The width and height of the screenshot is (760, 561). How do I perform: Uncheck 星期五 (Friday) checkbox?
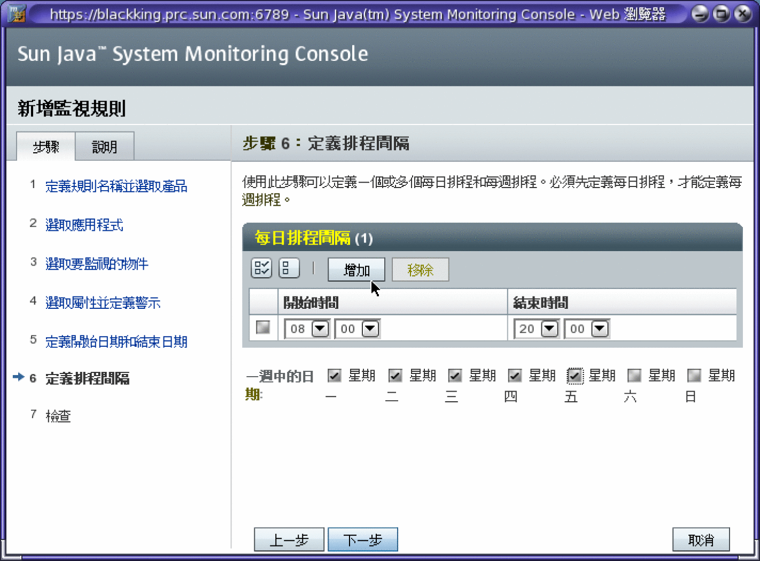pyautogui.click(x=575, y=376)
